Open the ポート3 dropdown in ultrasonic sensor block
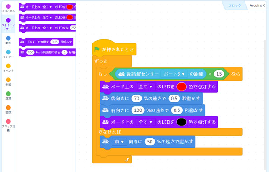Screen dimensions: 269x172 [174, 74]
